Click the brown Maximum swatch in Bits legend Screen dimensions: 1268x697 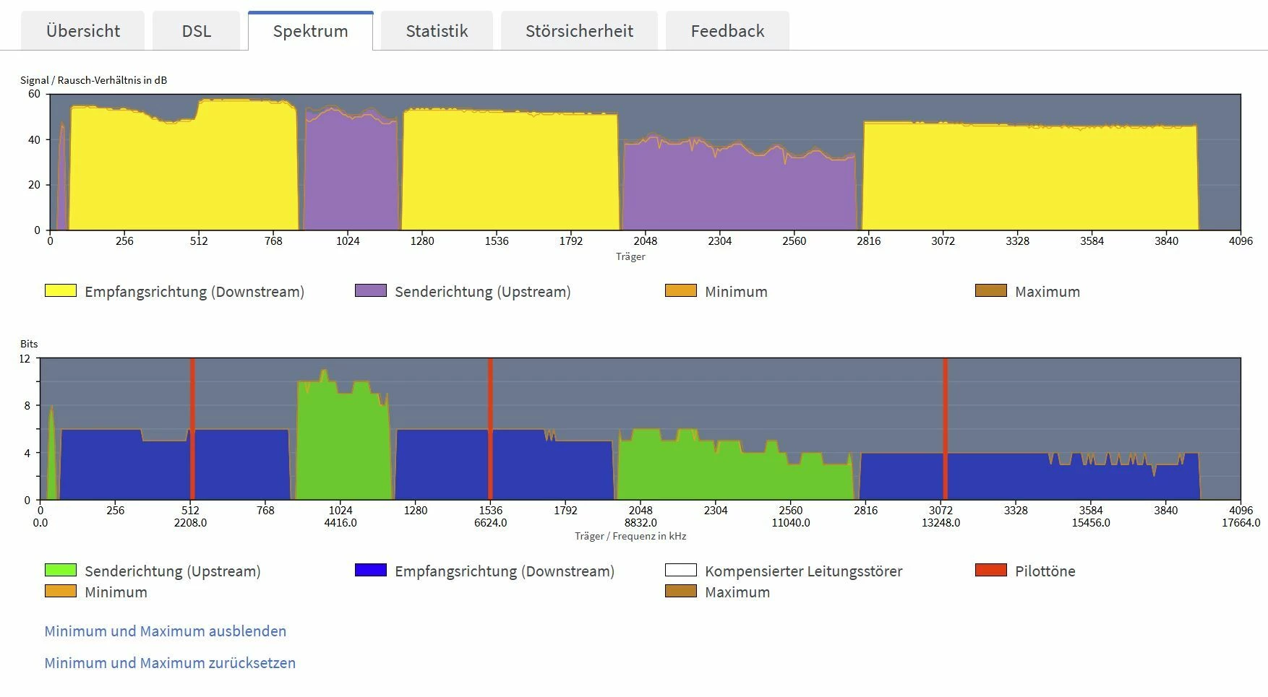681,591
